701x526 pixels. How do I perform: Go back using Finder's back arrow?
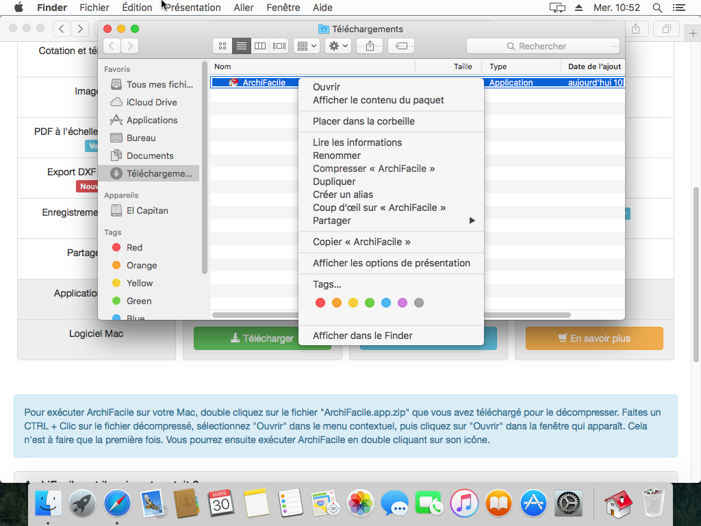[112, 46]
